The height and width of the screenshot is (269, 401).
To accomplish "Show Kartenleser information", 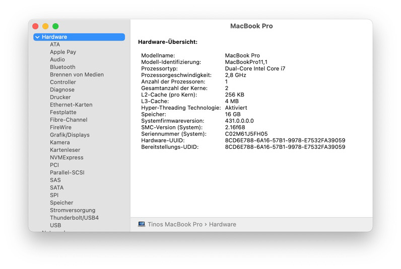I will coord(65,150).
